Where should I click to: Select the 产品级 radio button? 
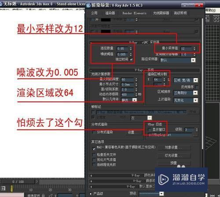(x=91, y=193)
